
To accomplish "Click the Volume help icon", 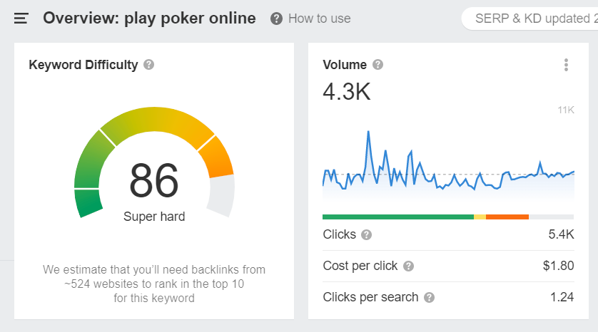I will [x=377, y=65].
